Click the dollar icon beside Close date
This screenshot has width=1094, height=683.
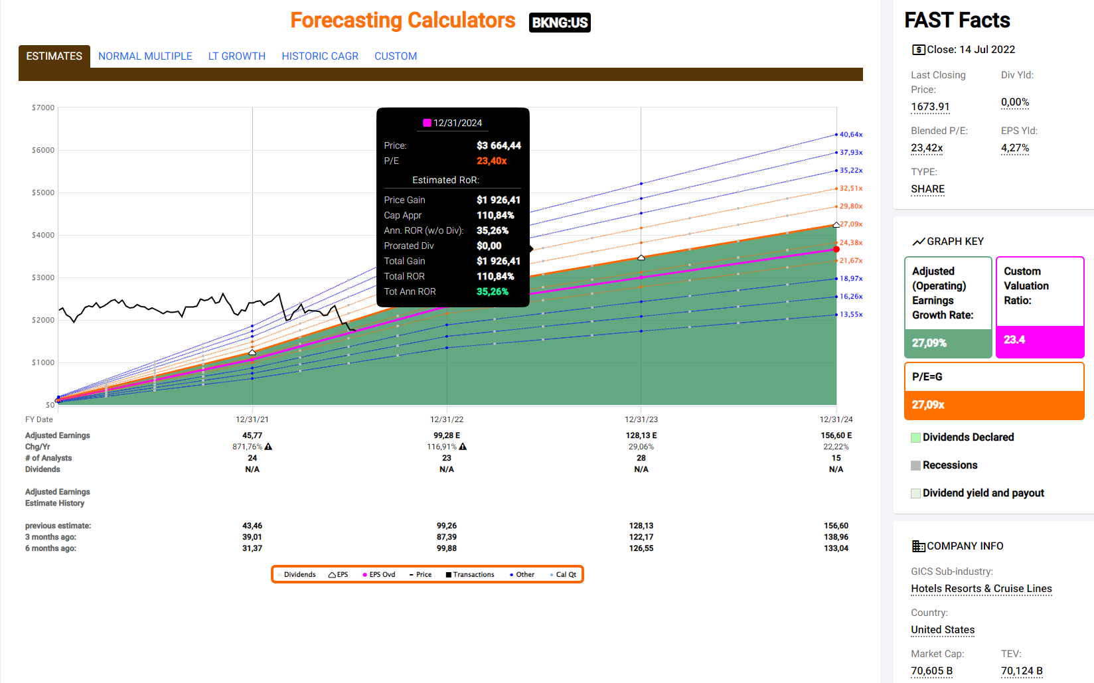pos(918,50)
